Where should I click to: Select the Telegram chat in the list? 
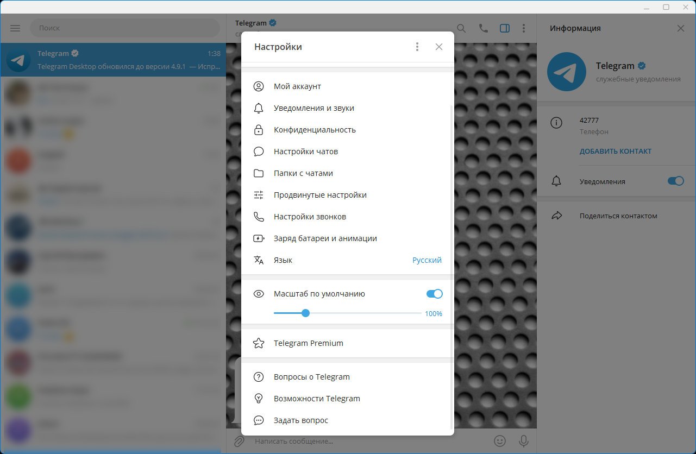pos(113,60)
